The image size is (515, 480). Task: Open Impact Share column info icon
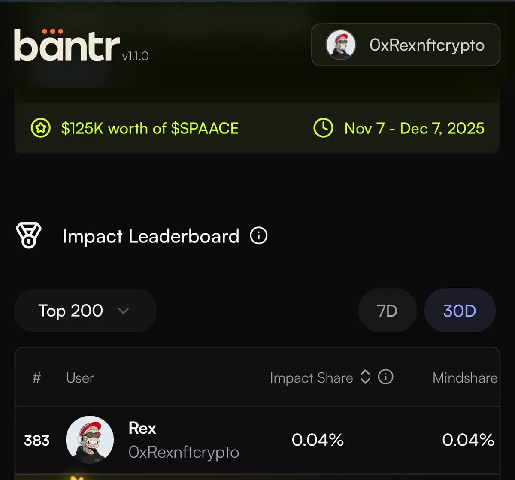(385, 377)
